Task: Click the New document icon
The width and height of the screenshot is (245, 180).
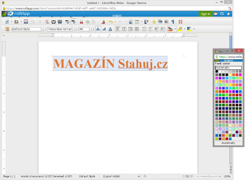Action: [x=7, y=22]
